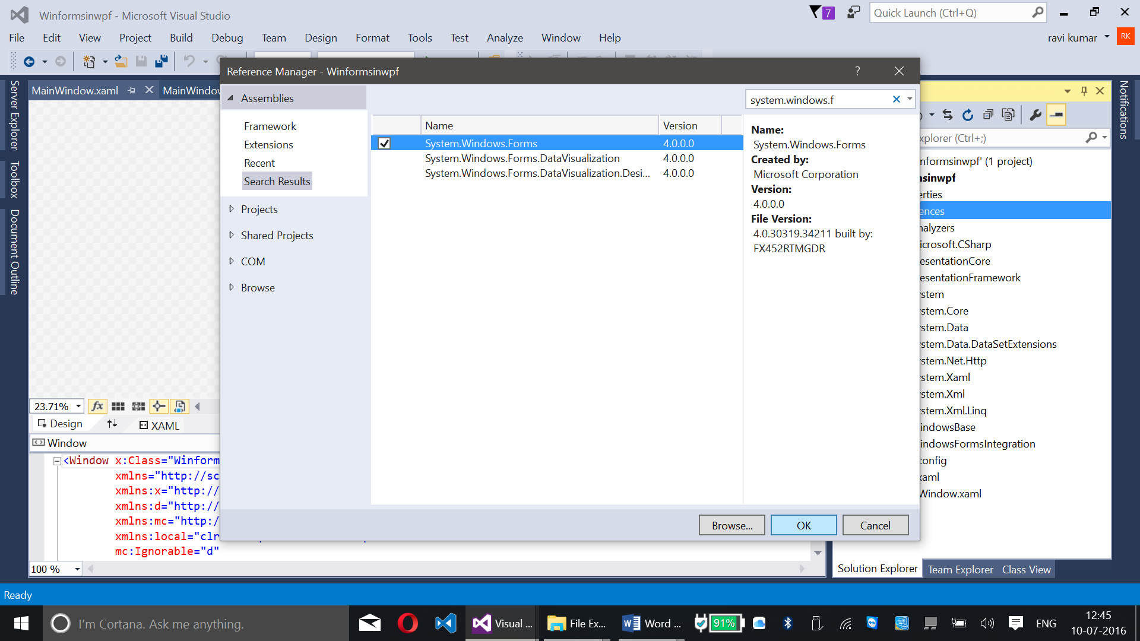Open the Debug menu
Screen dimensions: 1140x641
pos(227,37)
